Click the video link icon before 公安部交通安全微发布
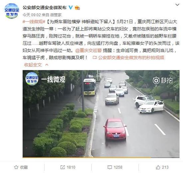 click(x=94, y=57)
